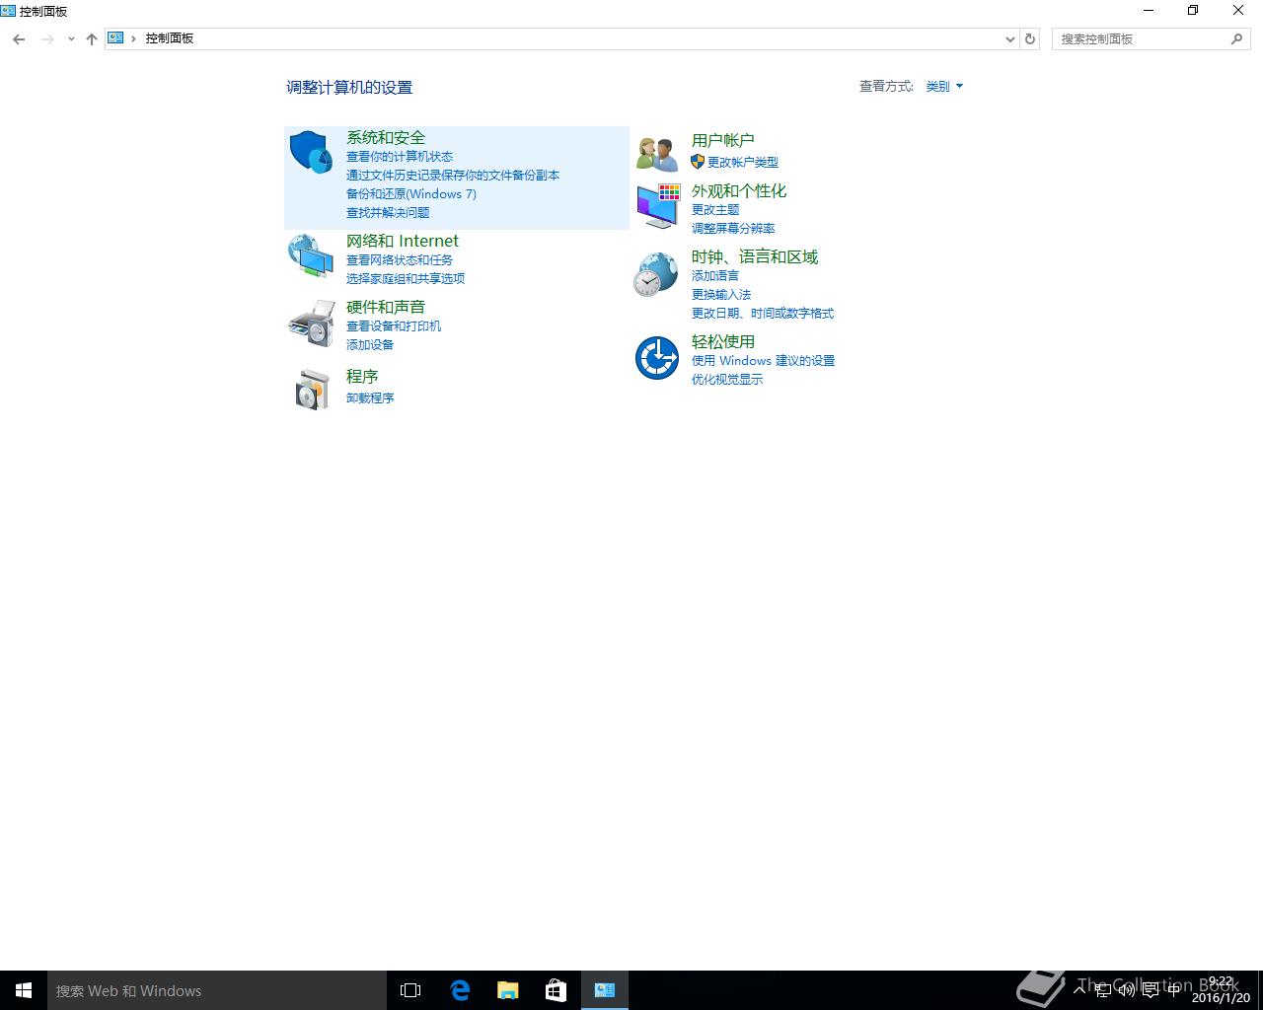The image size is (1263, 1010).
Task: Open the 外观和个性化 monitor icon
Action: click(657, 206)
